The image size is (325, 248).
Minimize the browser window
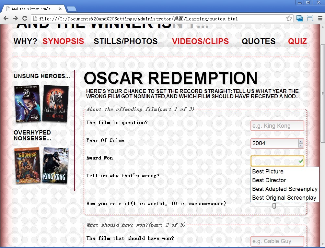299,3
